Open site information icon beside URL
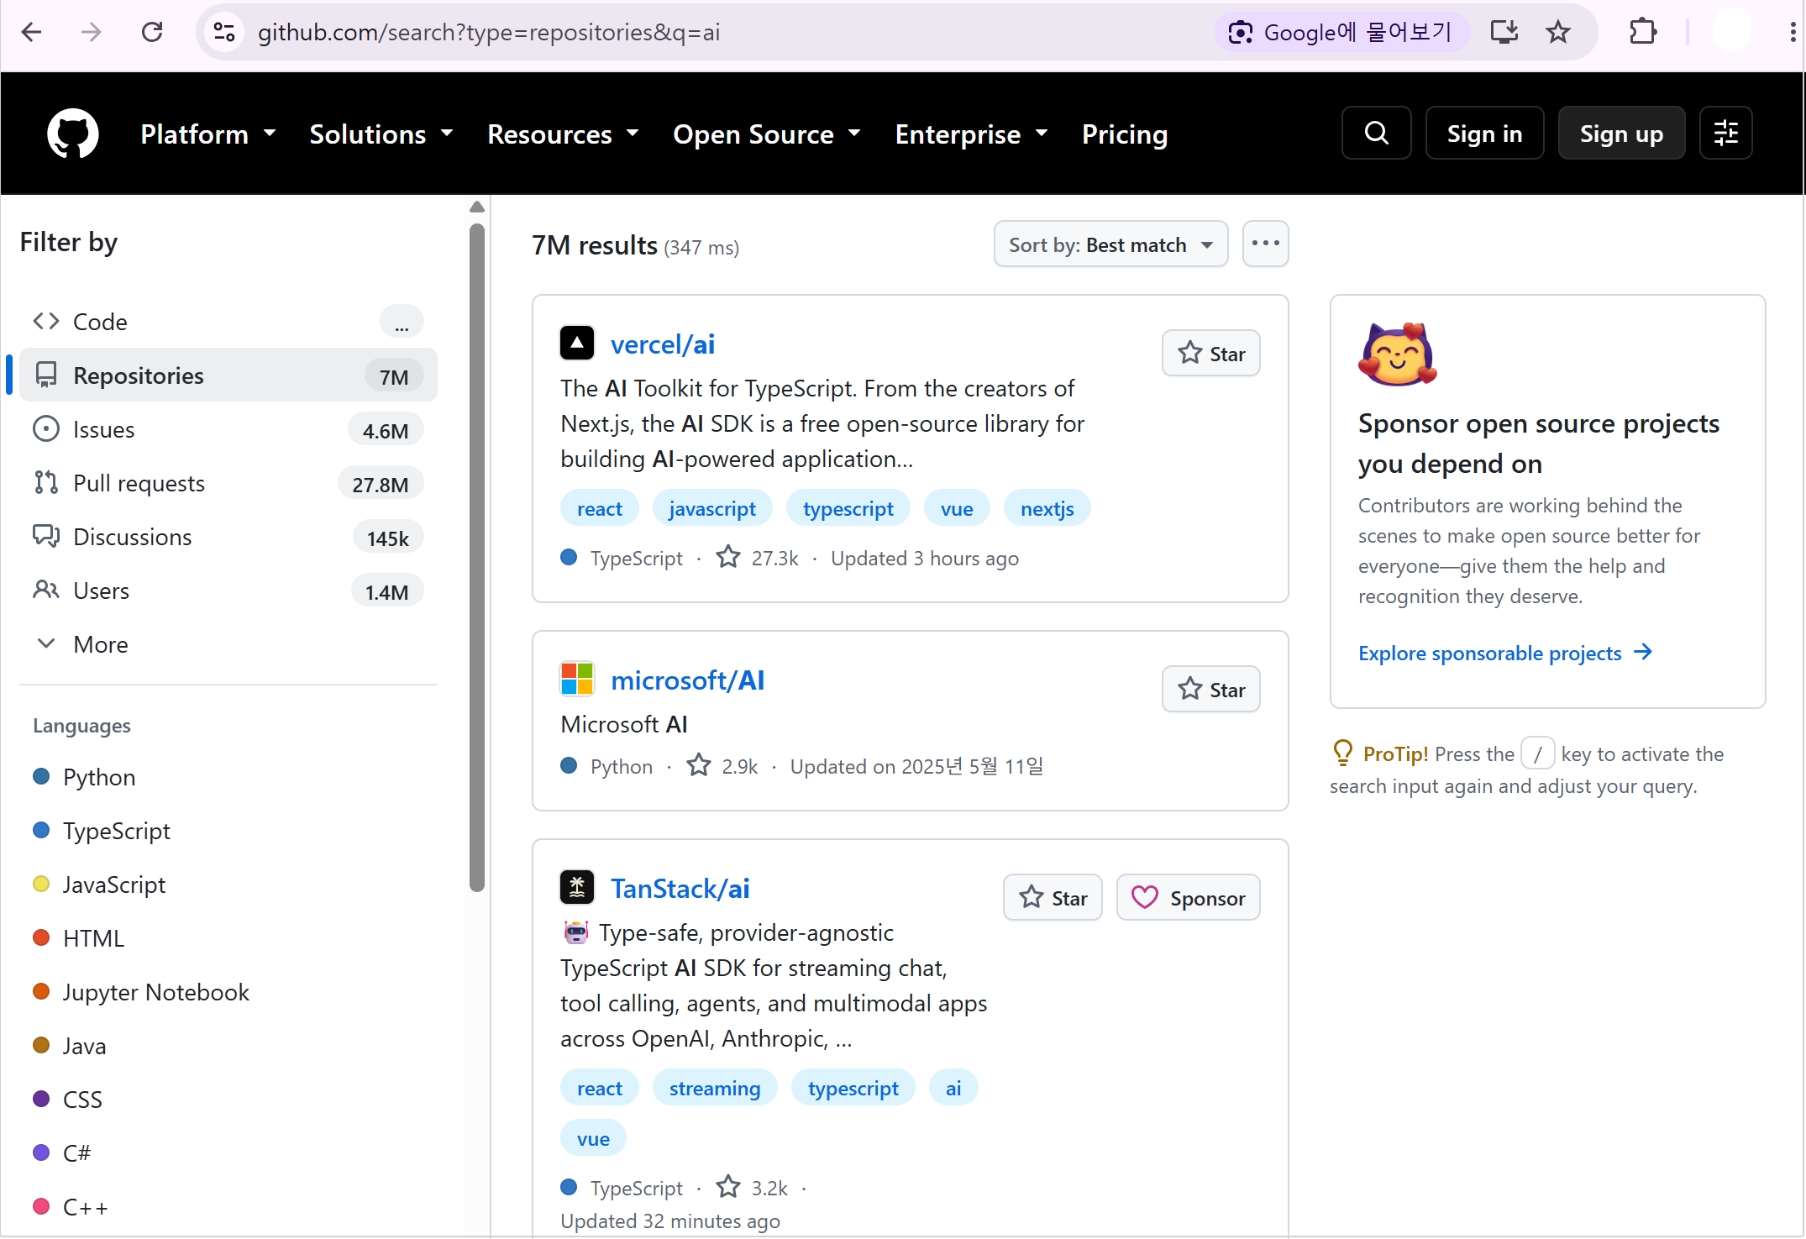 click(224, 32)
